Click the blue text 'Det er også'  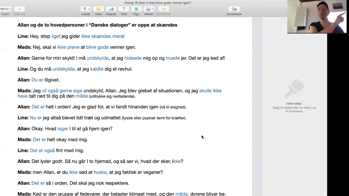coord(42,151)
